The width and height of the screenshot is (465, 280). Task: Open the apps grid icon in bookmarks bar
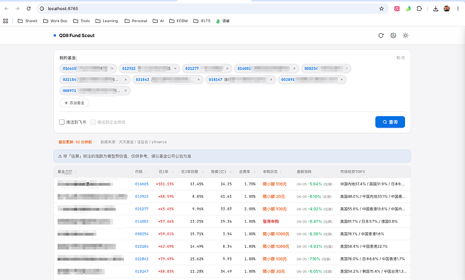coord(5,21)
